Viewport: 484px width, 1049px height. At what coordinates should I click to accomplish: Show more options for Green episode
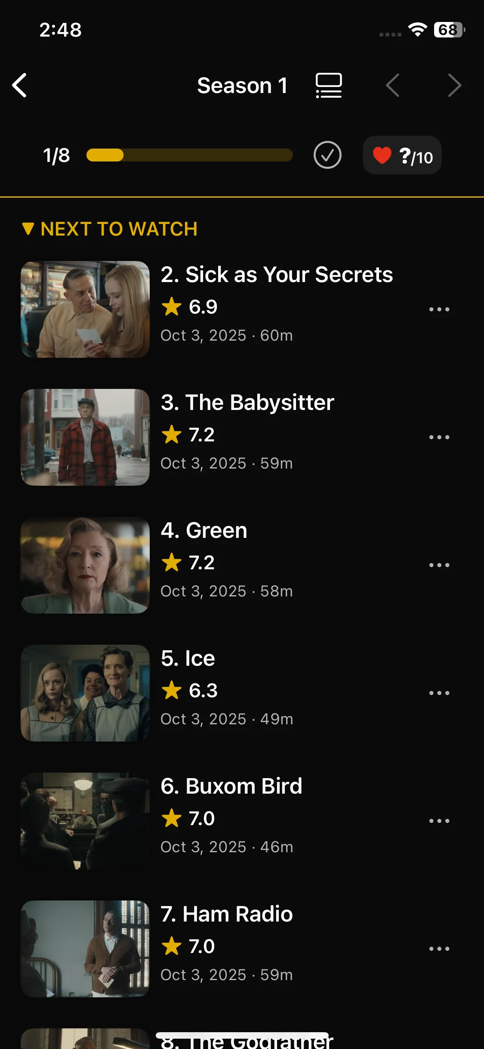tap(439, 565)
